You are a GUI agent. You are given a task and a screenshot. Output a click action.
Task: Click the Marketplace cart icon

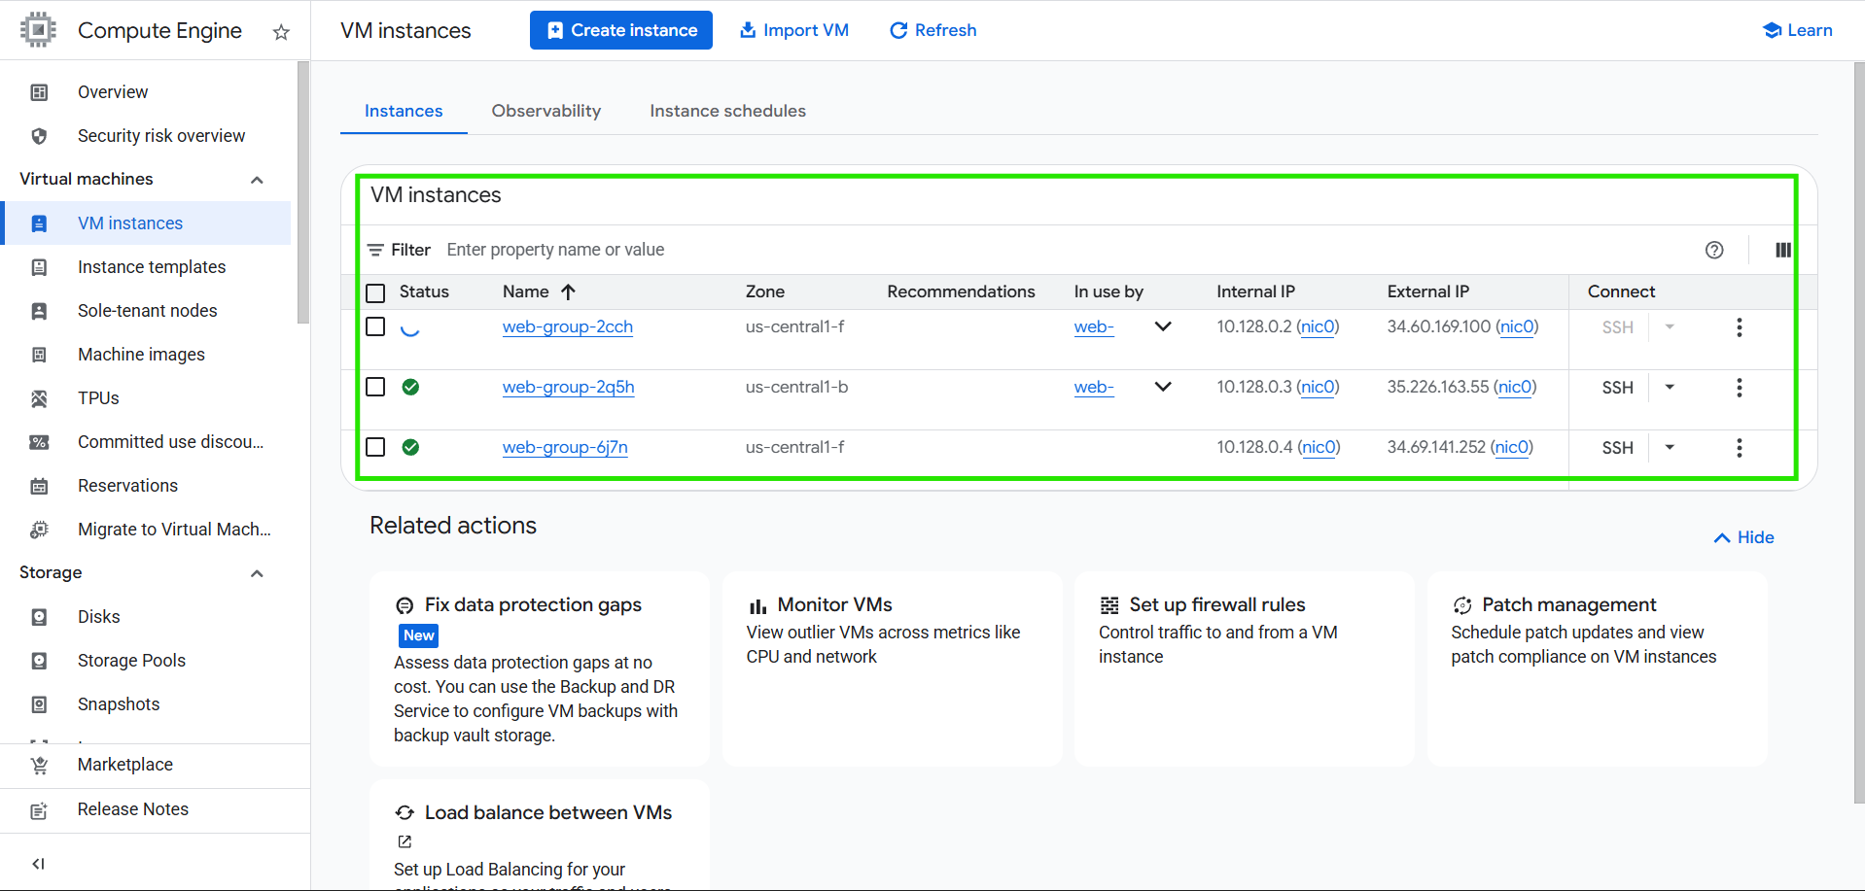tap(39, 765)
